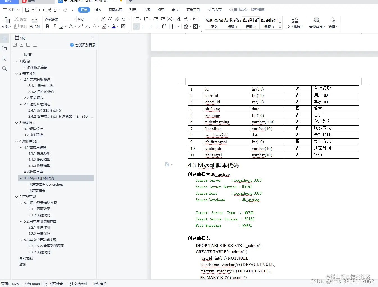The image size is (378, 287).
Task: Expand the styles gallery
Action: 280,27
